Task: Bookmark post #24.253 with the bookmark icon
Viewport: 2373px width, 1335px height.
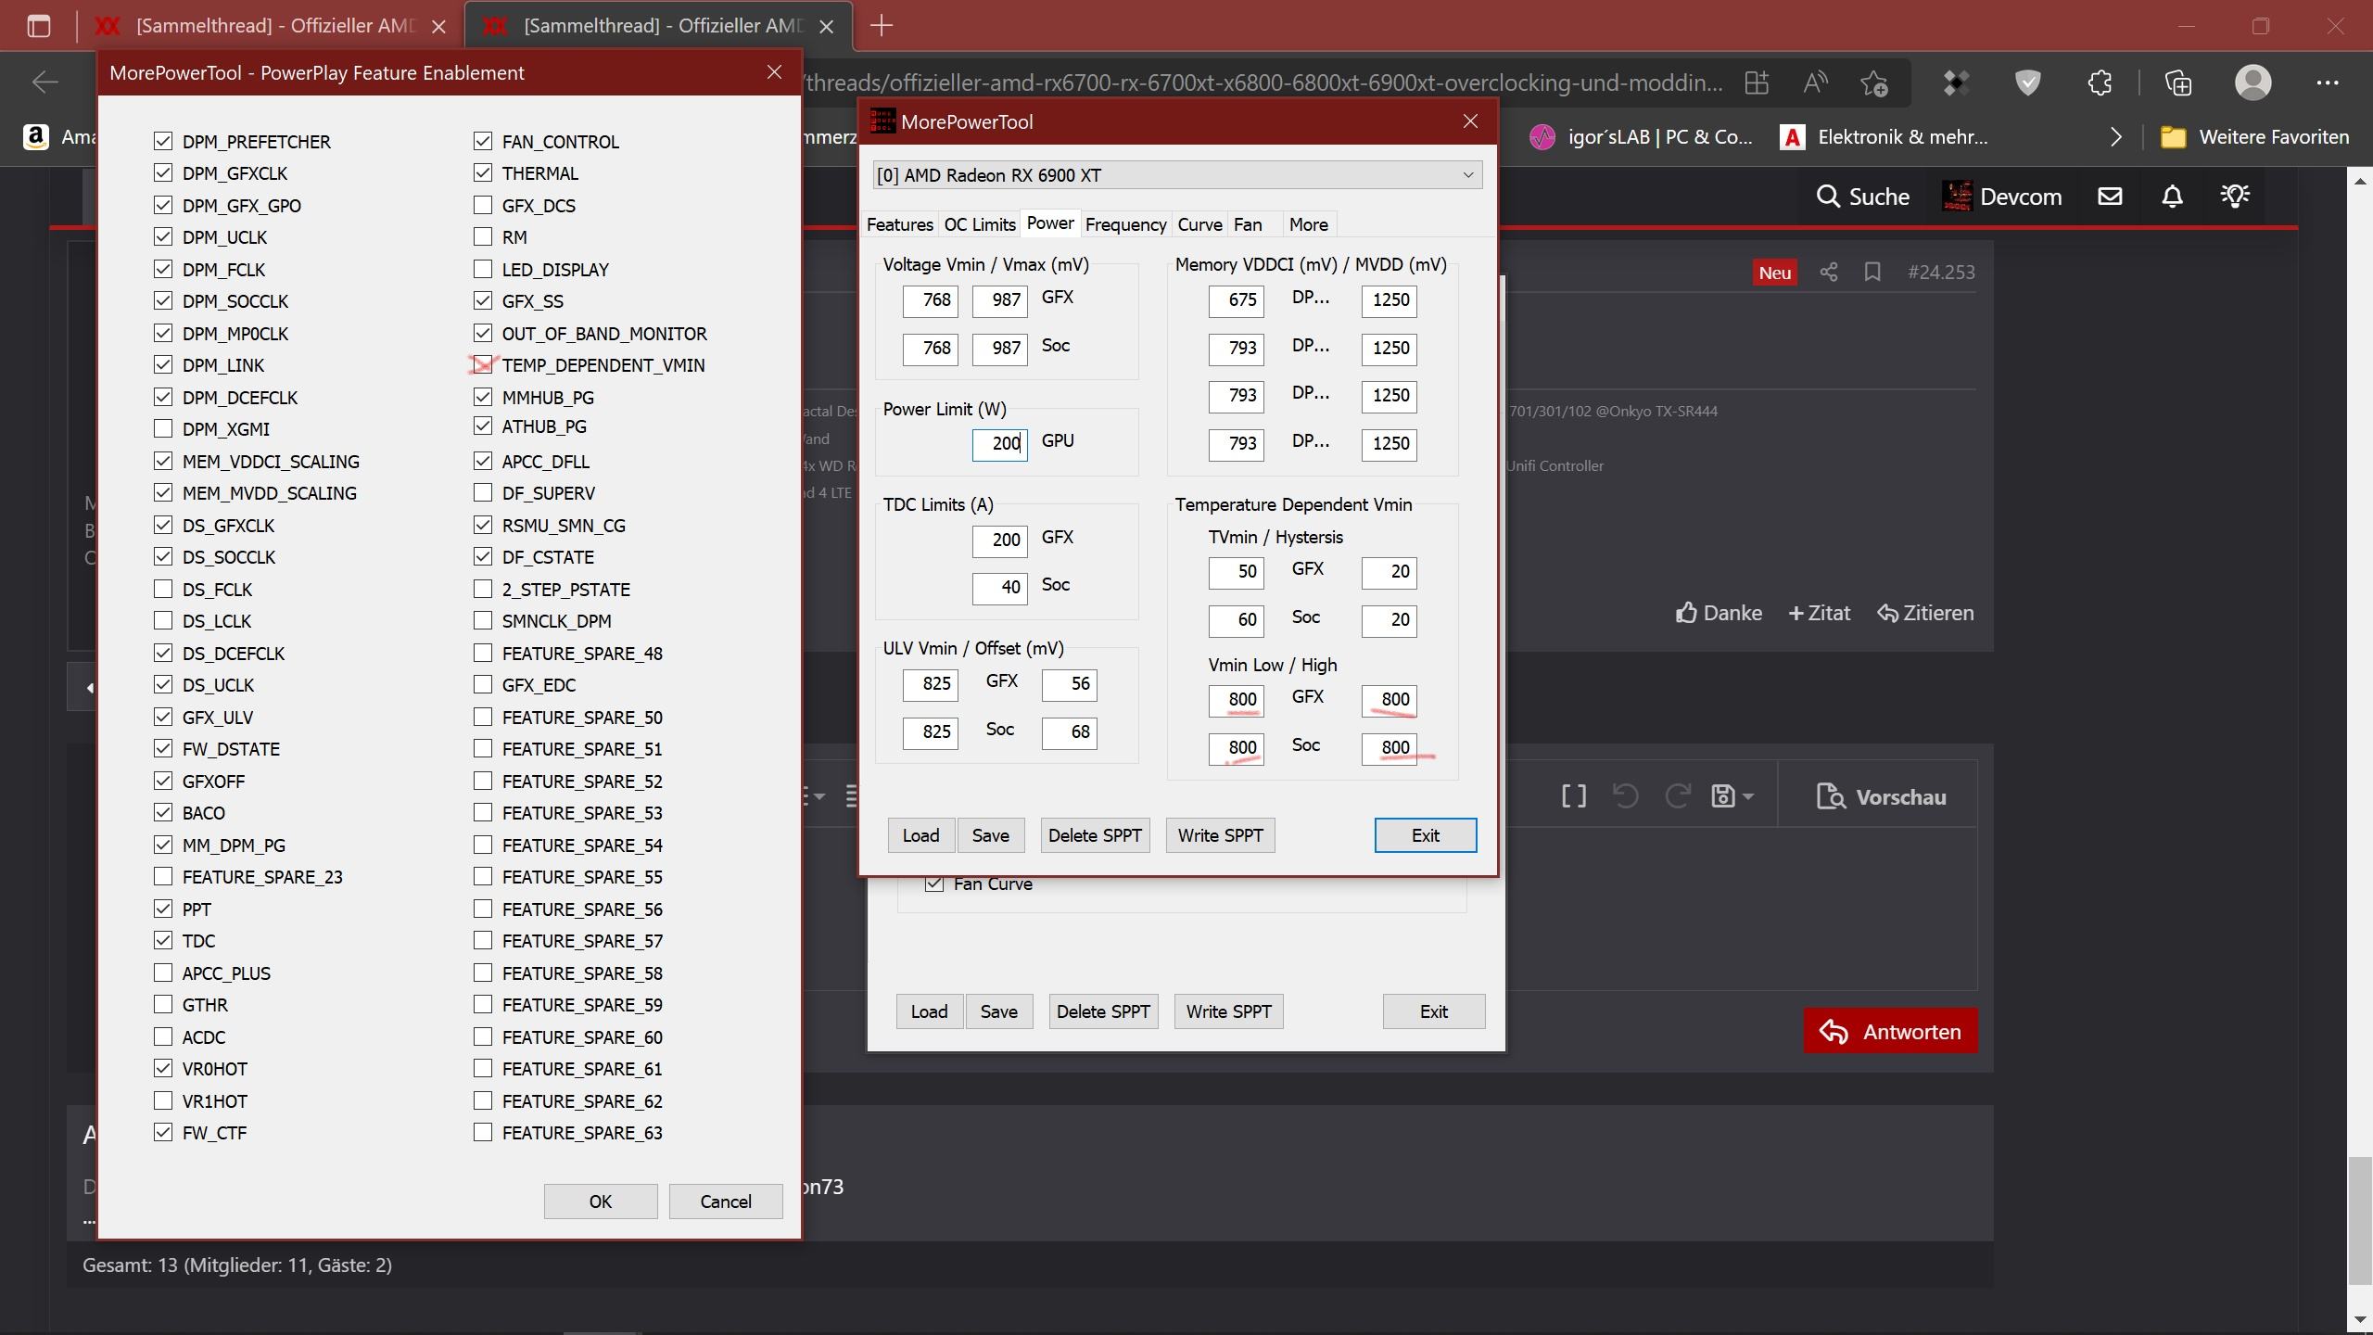Action: pyautogui.click(x=1872, y=272)
